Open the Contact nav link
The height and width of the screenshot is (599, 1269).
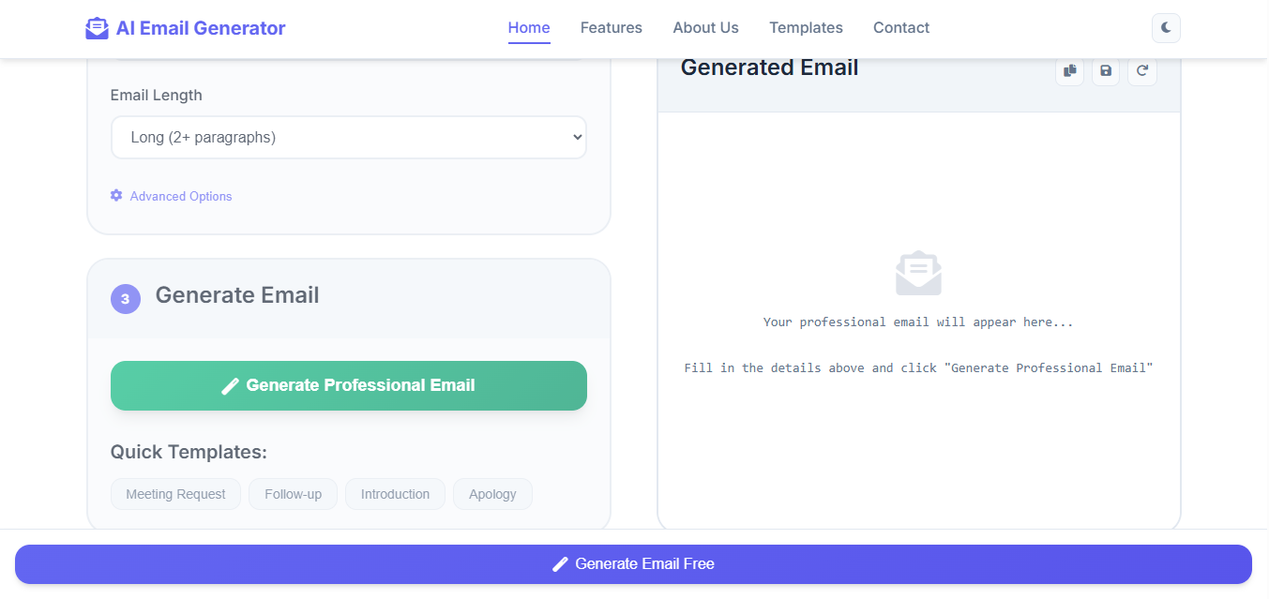[x=901, y=28]
